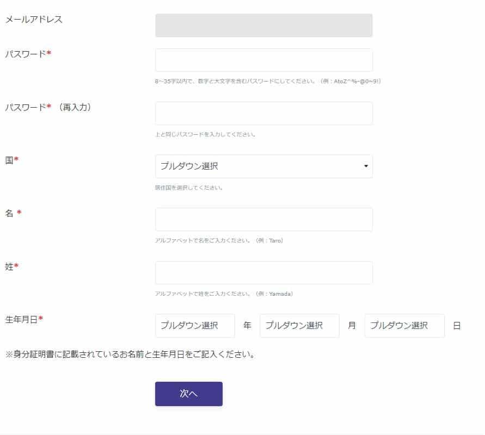Click the メールアドレス label
485x435 pixels.
pos(34,20)
